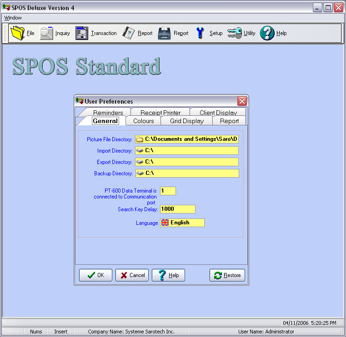Click the Picture File Directory path field
Image resolution: width=346 pixels, height=337 pixels.
pos(187,139)
